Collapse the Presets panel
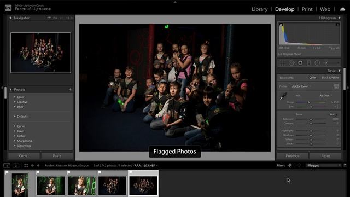This screenshot has width=350, height=197. [x=10, y=90]
